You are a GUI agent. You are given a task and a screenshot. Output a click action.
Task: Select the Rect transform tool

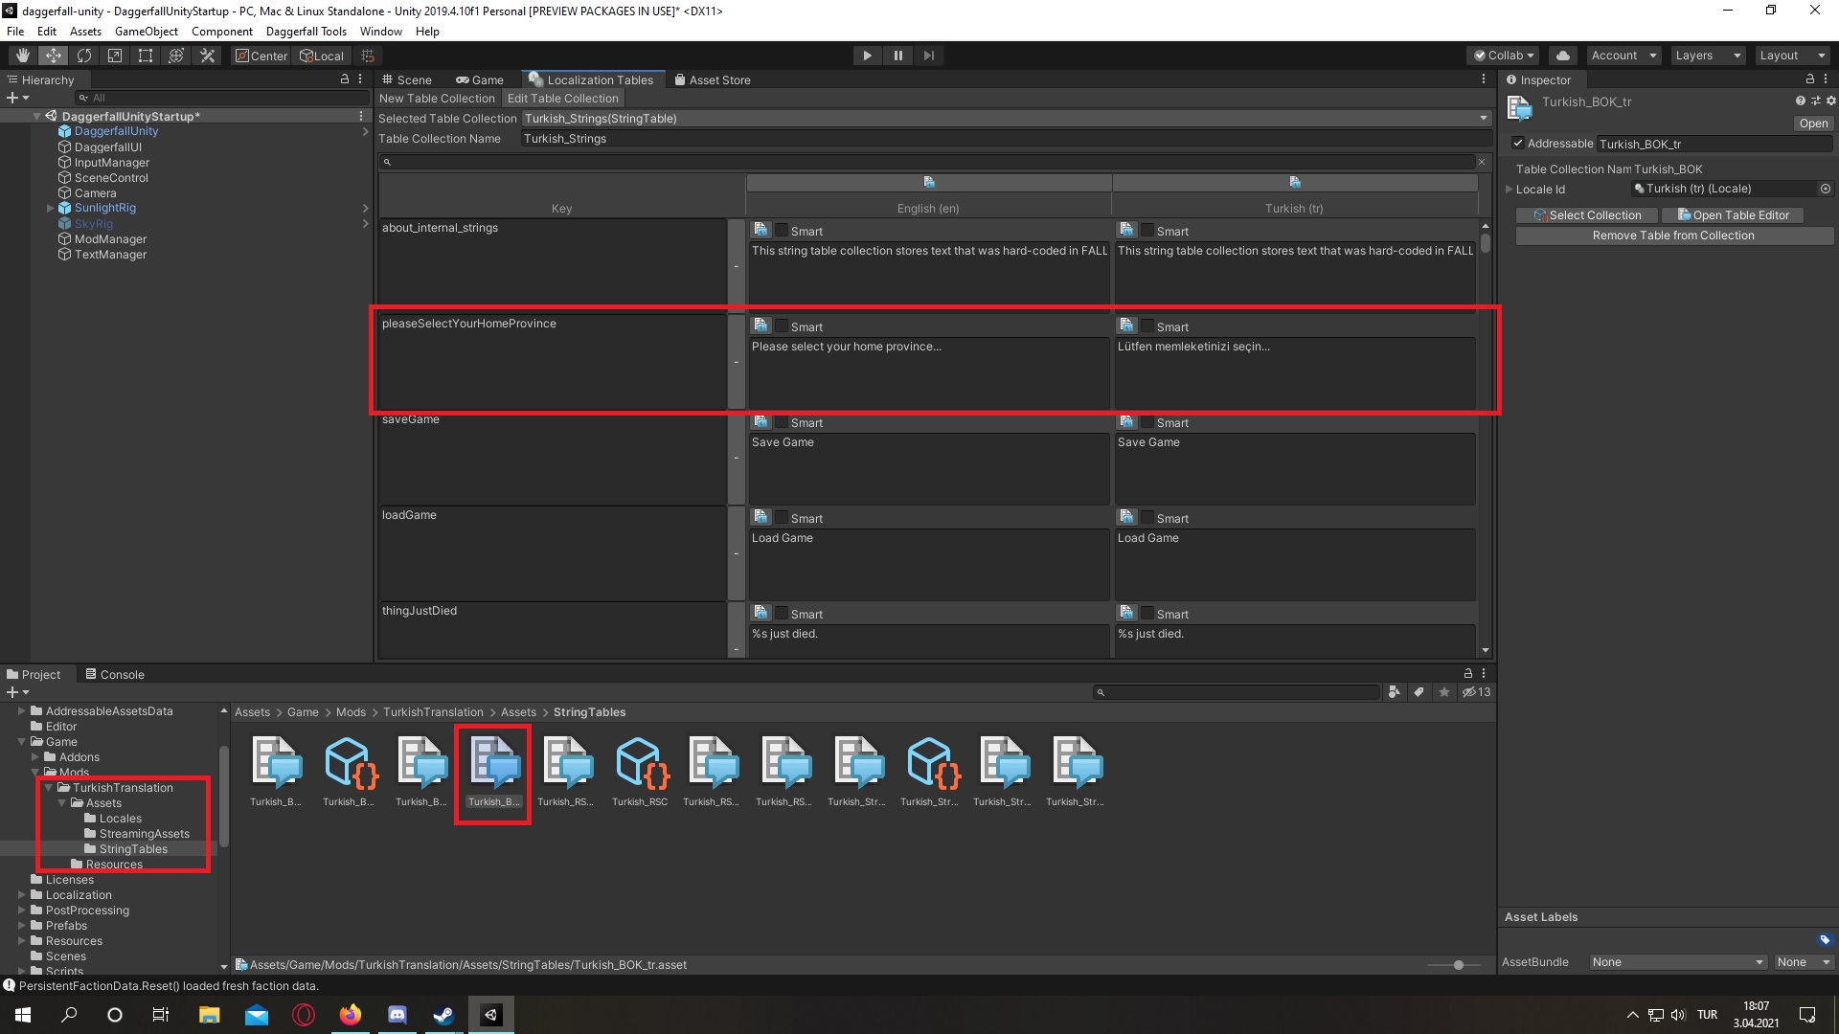tap(146, 56)
